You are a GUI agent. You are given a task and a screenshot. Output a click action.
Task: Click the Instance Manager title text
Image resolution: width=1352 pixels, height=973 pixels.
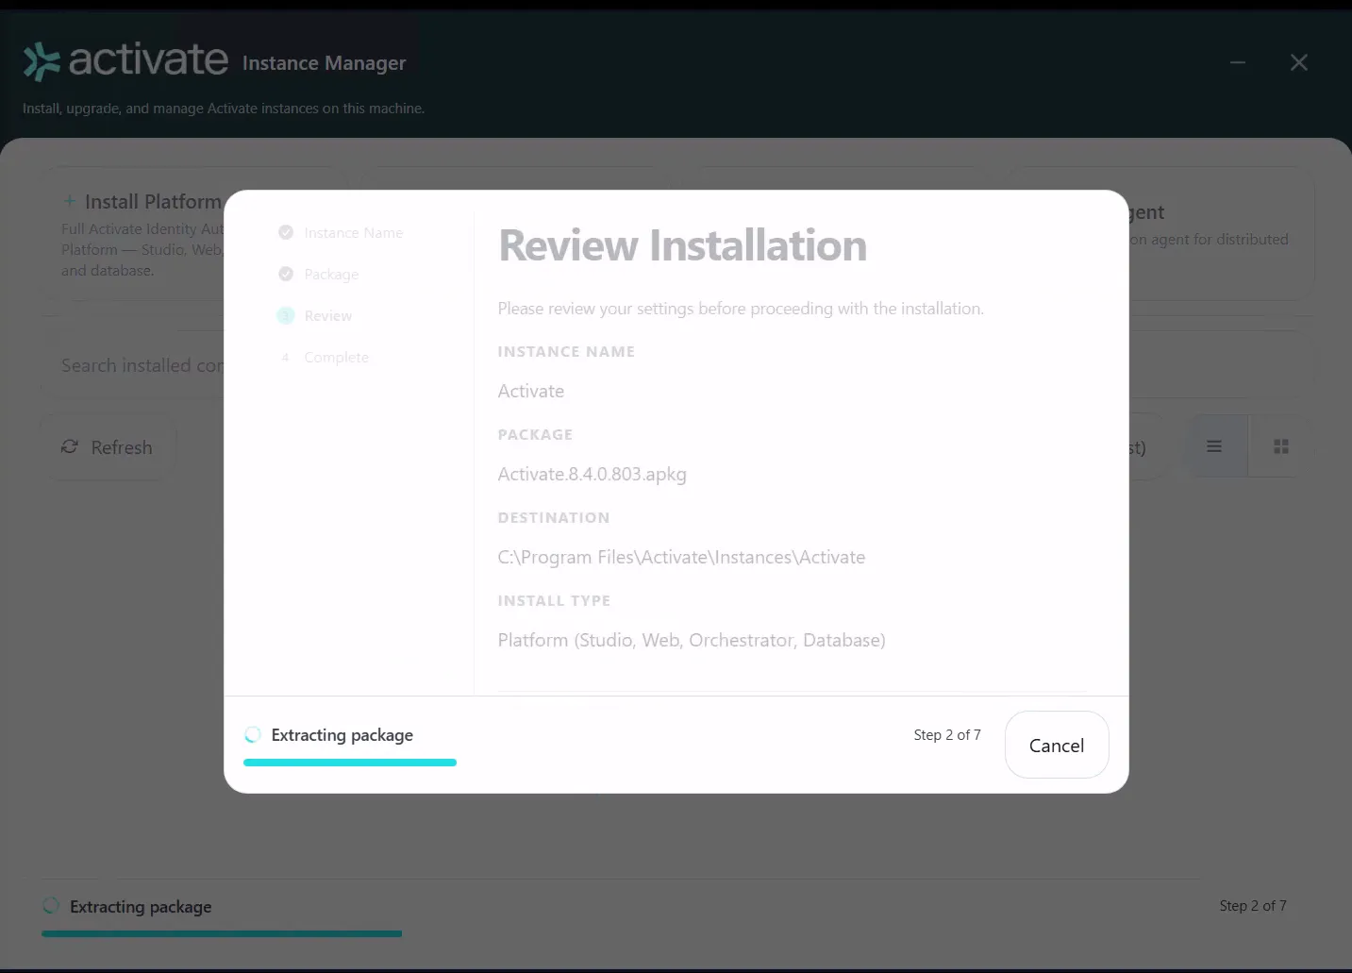(324, 63)
